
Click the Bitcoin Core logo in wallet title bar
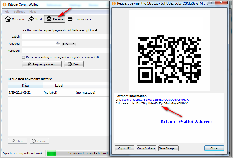click(5, 5)
